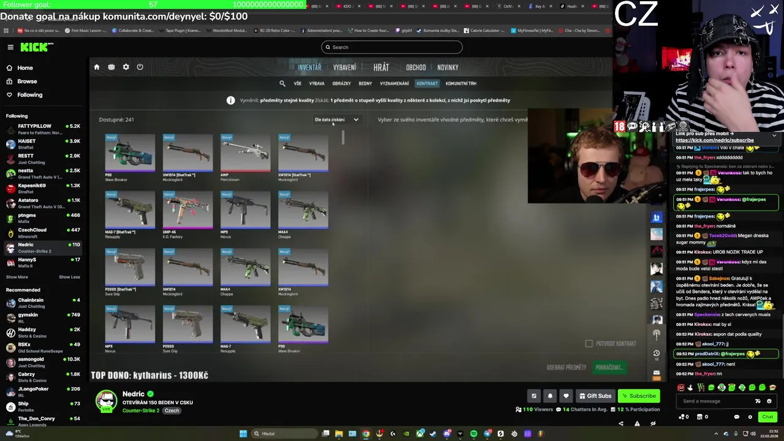Screen dimensions: 784x441
Task: Tick the POTVRDIT KONTRAKT checkbox
Action: pos(589,344)
